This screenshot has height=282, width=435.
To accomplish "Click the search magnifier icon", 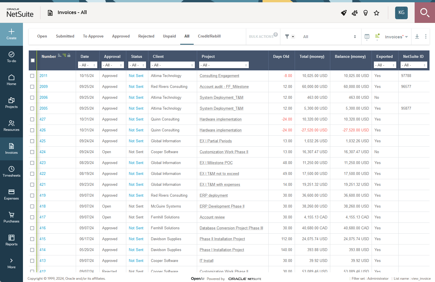I will pyautogui.click(x=425, y=13).
